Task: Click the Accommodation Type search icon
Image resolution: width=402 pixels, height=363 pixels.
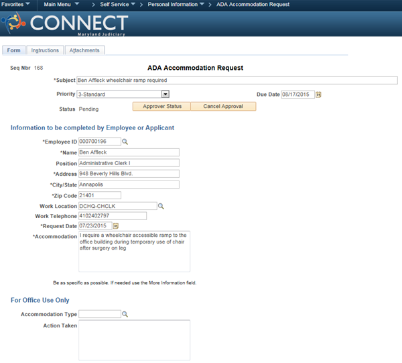Action: point(125,314)
